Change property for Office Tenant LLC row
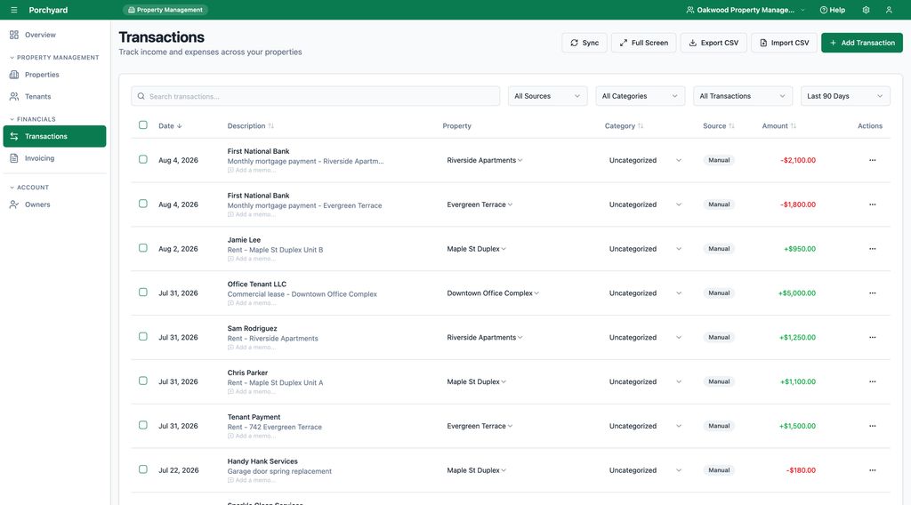Viewport: 911px width, 505px height. [x=493, y=293]
